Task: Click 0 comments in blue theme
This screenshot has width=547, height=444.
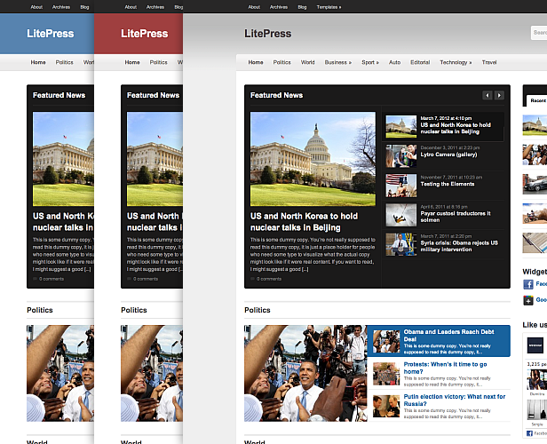Action: (52, 279)
